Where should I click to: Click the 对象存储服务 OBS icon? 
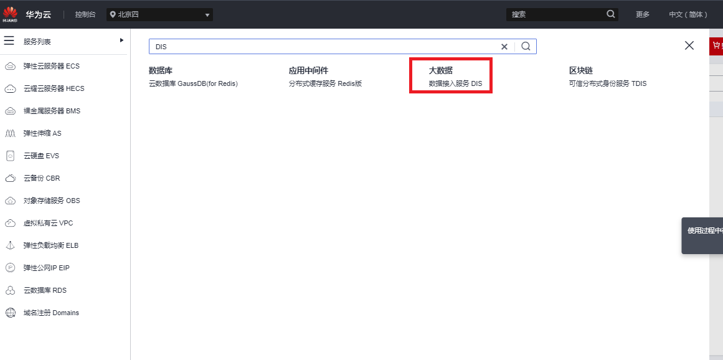[10, 201]
